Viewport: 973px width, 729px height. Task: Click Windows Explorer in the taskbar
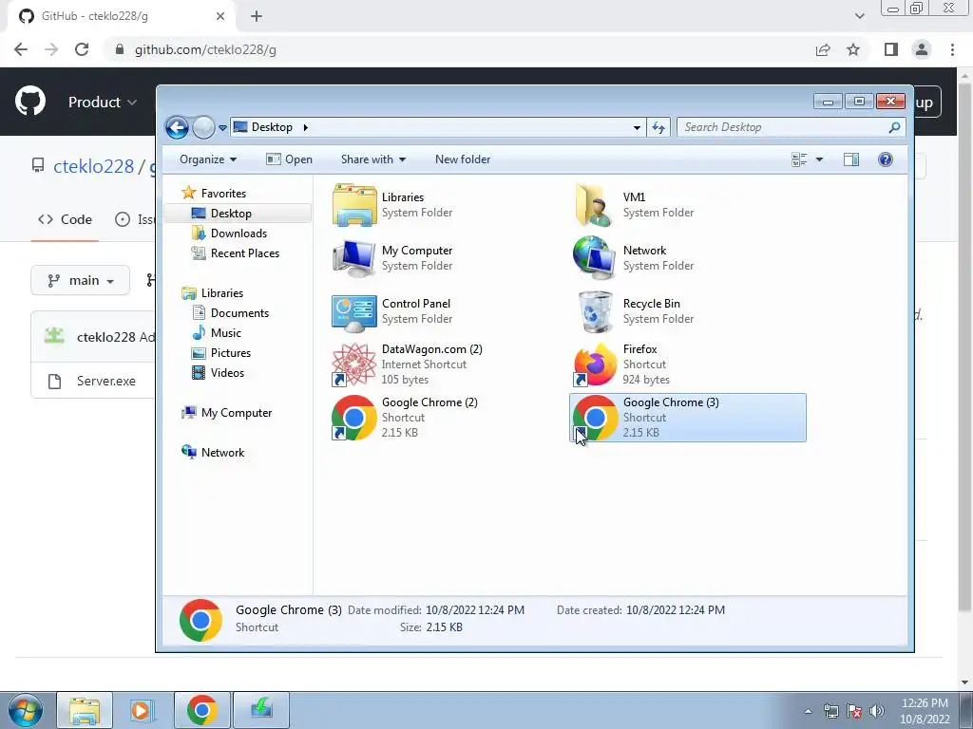coord(85,710)
